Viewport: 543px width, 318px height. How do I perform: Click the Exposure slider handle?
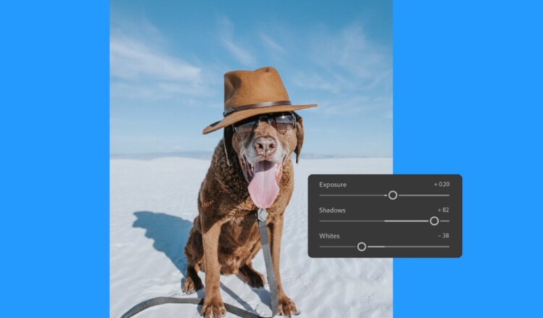coord(392,195)
